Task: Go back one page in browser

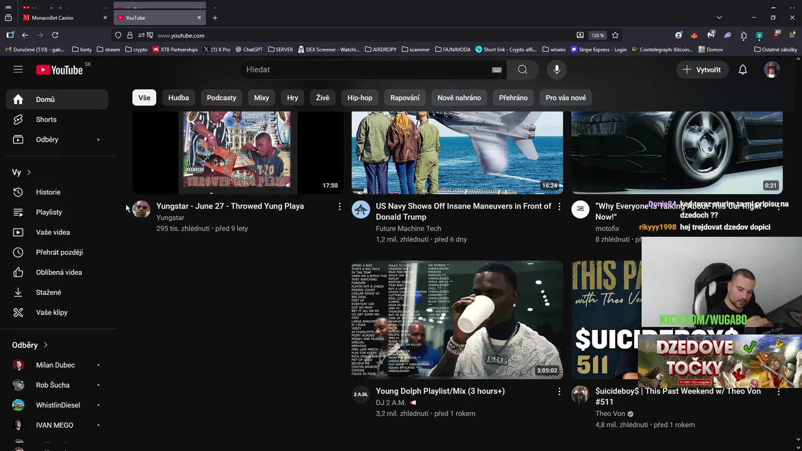Action: [x=25, y=35]
